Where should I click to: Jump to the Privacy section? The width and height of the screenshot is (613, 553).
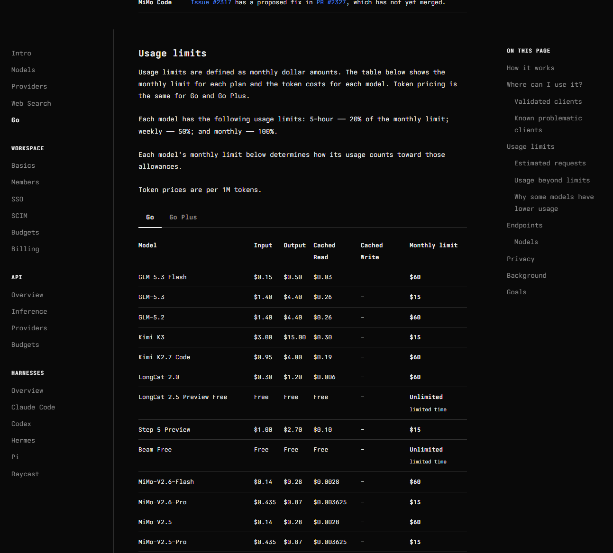521,259
